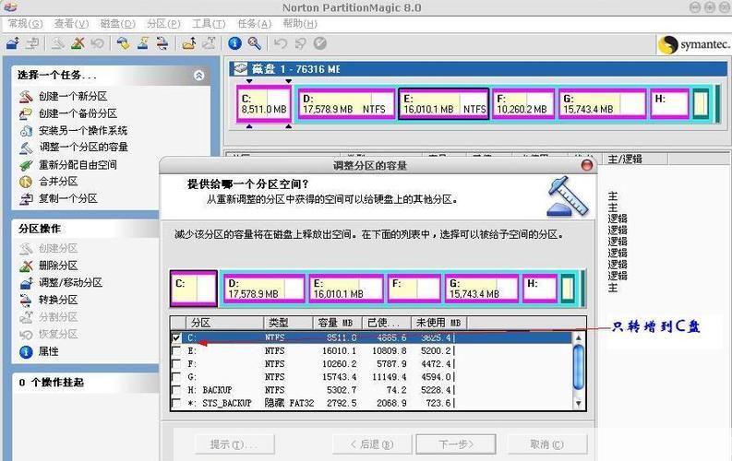Click the 取消(C) button

(x=546, y=444)
